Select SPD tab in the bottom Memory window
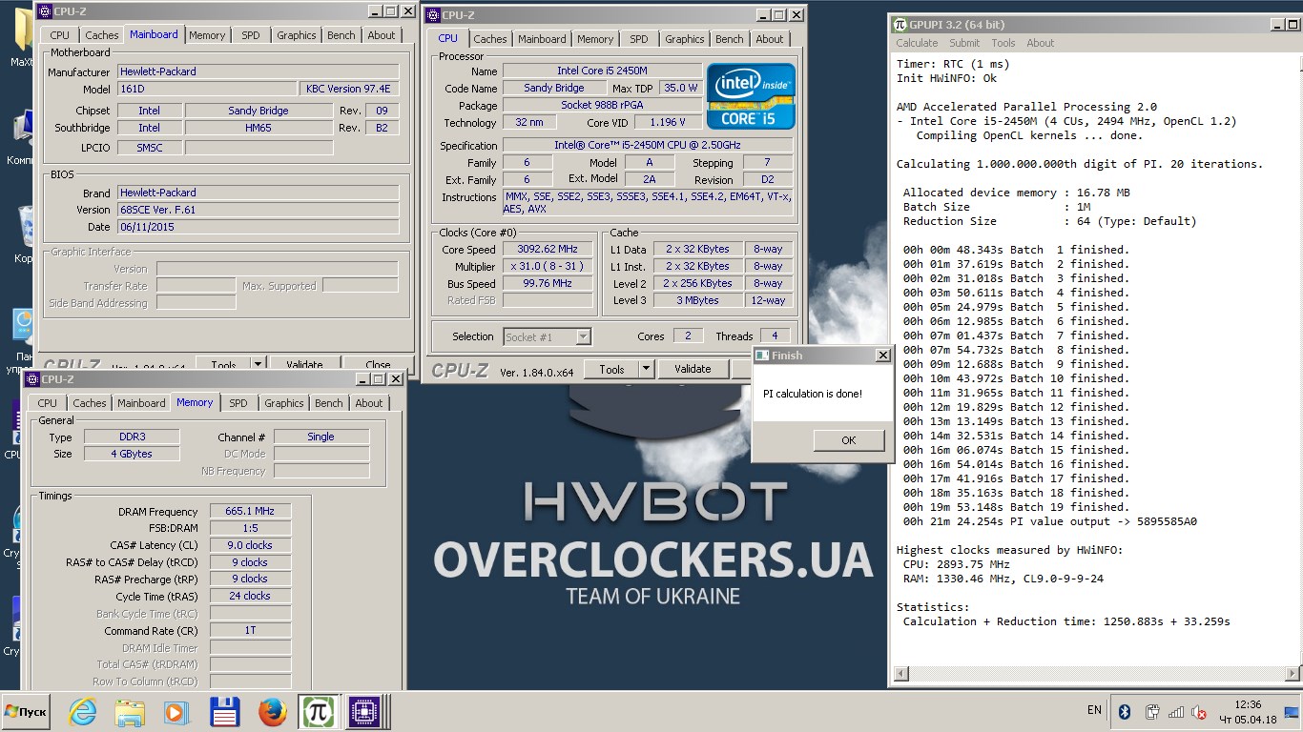Viewport: 1303px width, 732px height. [238, 403]
